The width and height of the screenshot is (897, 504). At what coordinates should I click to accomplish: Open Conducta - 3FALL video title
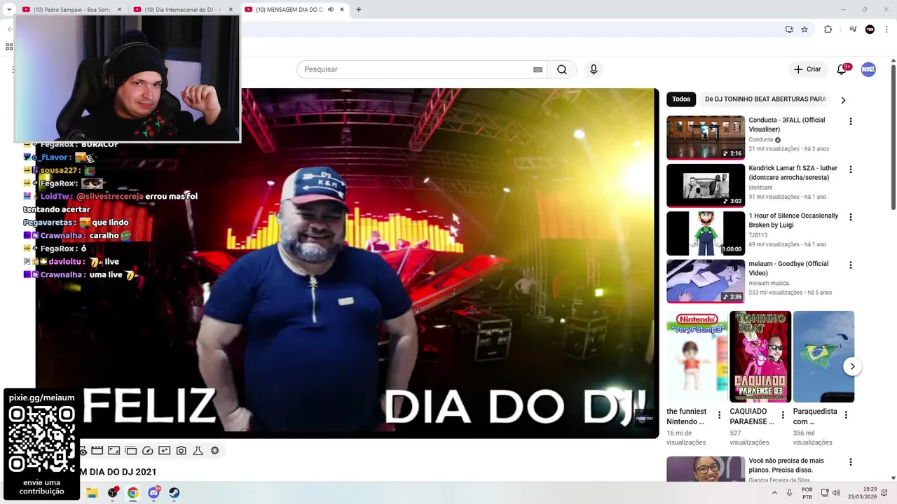click(786, 125)
